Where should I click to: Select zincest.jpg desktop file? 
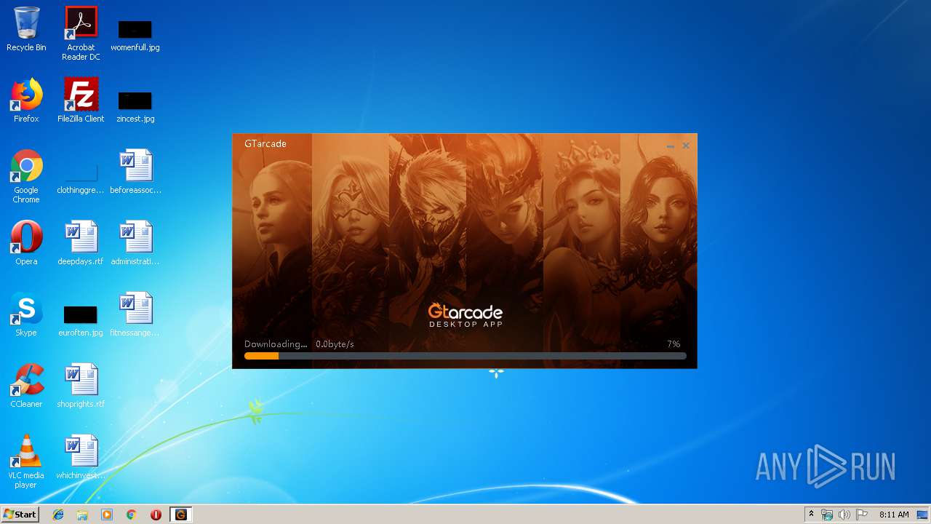tap(135, 106)
